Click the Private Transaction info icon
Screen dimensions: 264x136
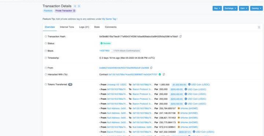click(x=74, y=11)
